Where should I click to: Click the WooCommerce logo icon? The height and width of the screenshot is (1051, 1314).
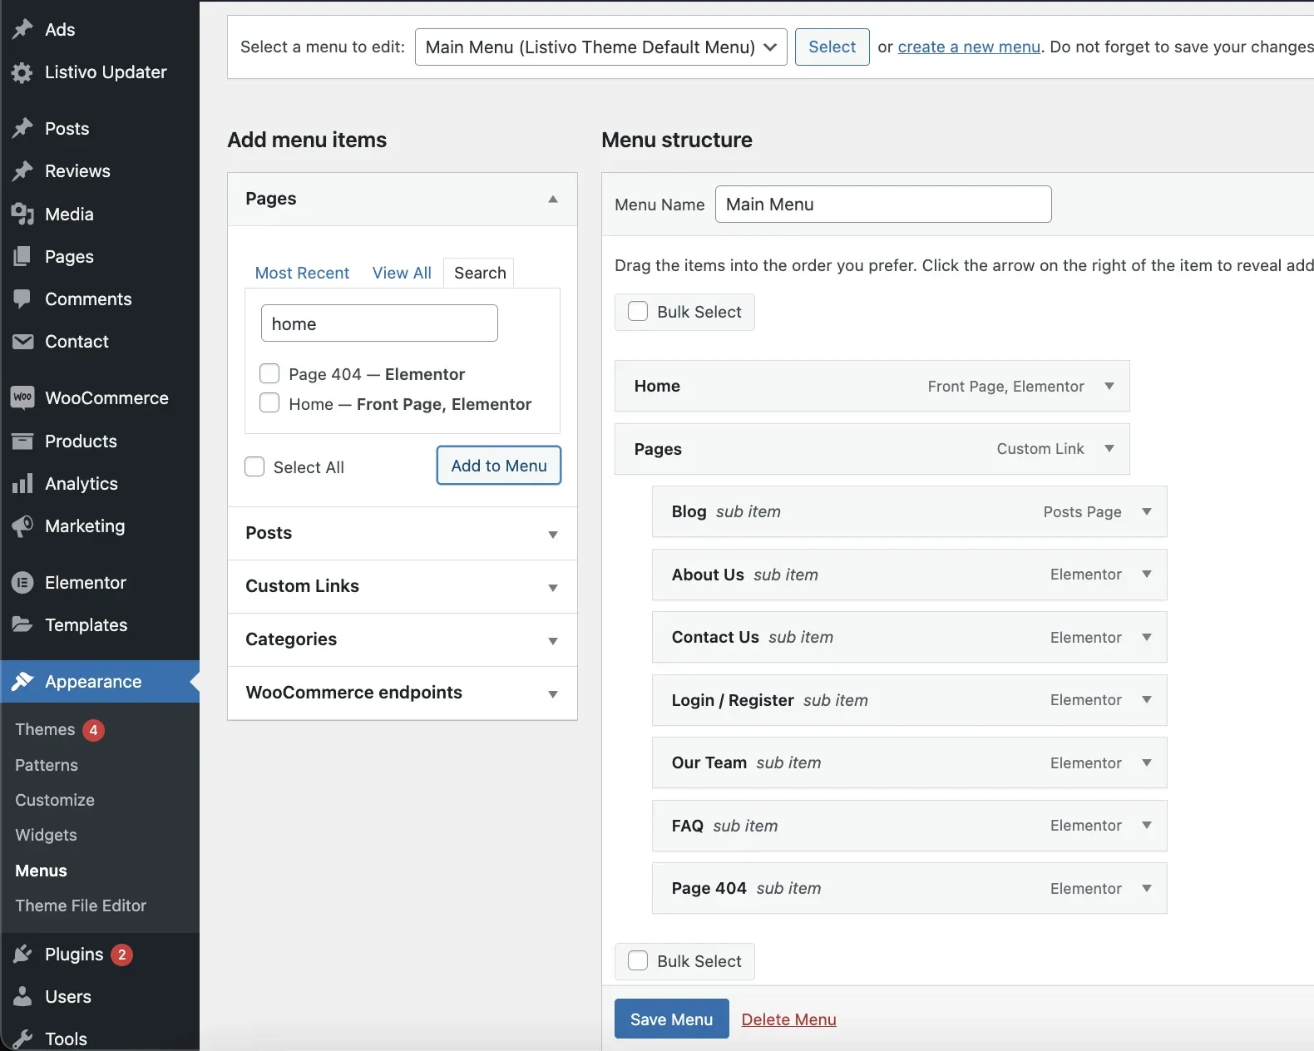(22, 397)
